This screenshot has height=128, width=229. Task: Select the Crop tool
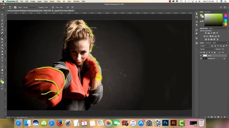pos(2,27)
